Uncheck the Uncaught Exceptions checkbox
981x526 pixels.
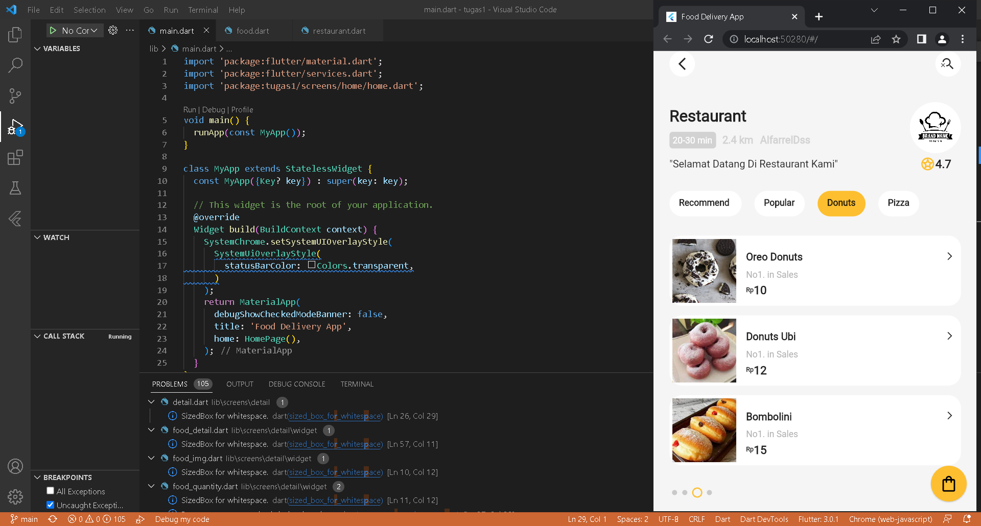click(x=50, y=505)
